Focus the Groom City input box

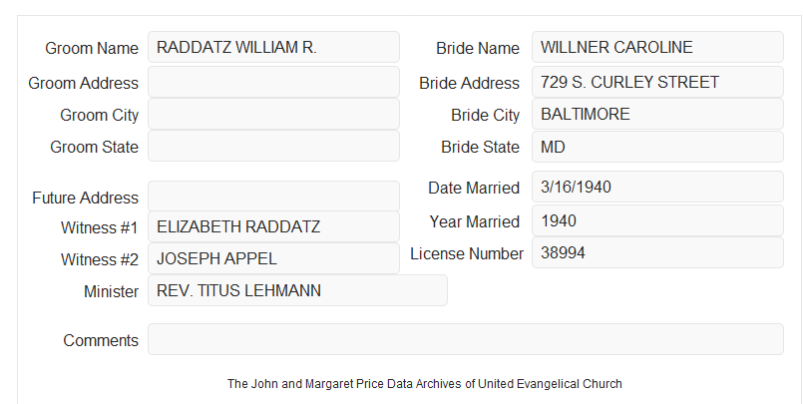pos(273,114)
